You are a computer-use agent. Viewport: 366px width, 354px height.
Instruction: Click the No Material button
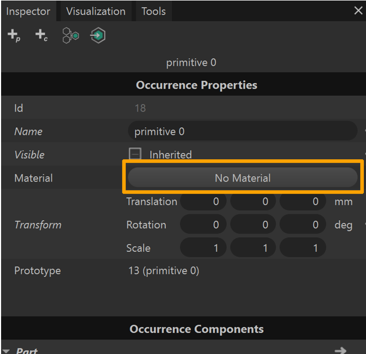pyautogui.click(x=243, y=178)
